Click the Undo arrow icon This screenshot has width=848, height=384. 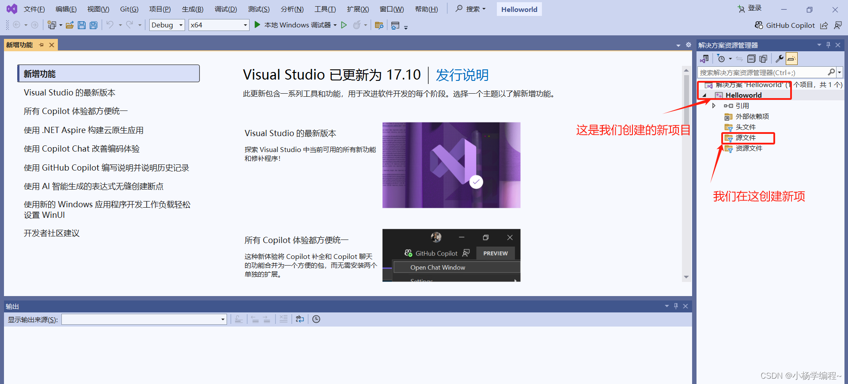point(110,25)
